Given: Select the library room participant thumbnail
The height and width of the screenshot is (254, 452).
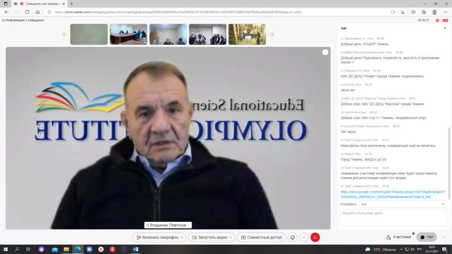Looking at the screenshot, I should tap(247, 34).
